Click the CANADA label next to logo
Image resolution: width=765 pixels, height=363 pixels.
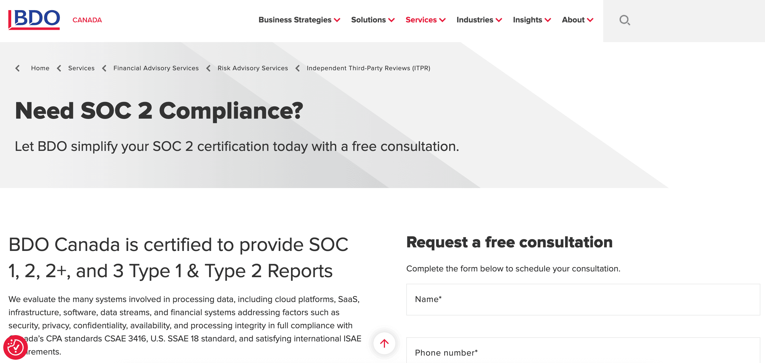[87, 20]
